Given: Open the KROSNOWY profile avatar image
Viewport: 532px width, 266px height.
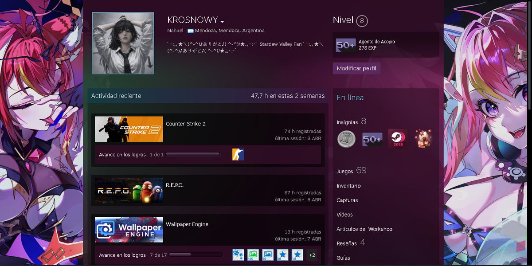Looking at the screenshot, I should click(x=123, y=43).
